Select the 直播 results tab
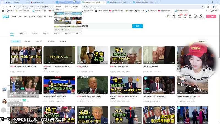This screenshot has width=220, height=124. click(57, 33)
